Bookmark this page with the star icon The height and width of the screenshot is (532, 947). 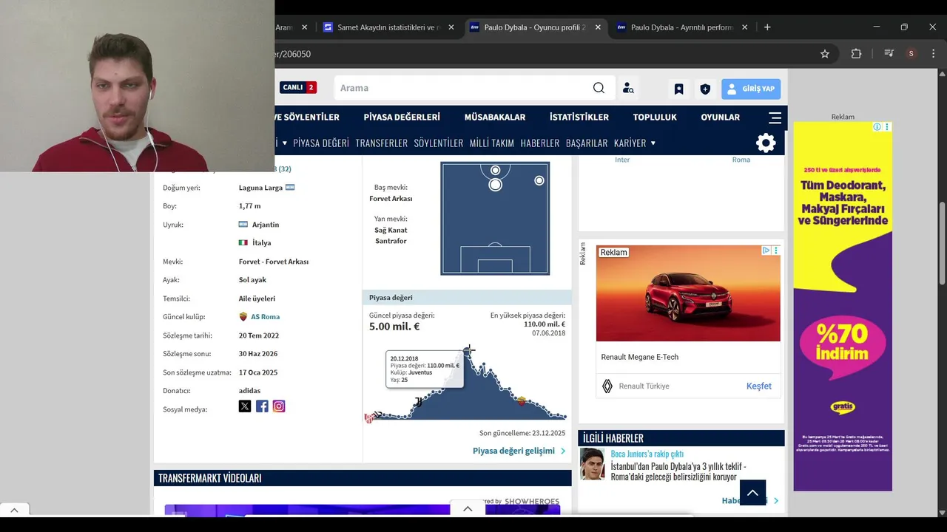(x=825, y=54)
